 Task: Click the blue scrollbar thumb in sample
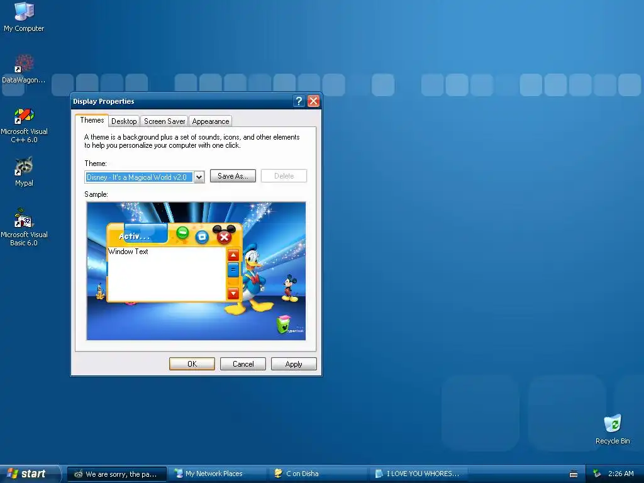pos(233,270)
